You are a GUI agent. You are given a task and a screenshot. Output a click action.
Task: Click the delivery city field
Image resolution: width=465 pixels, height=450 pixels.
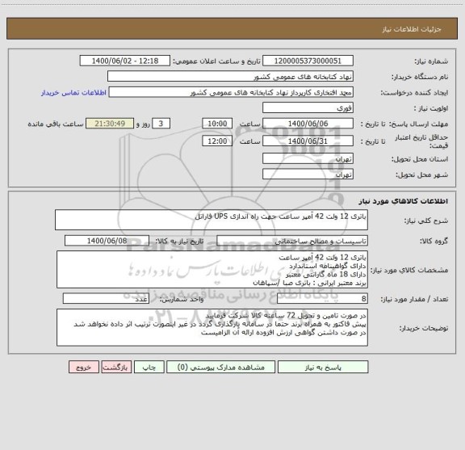click(308, 175)
